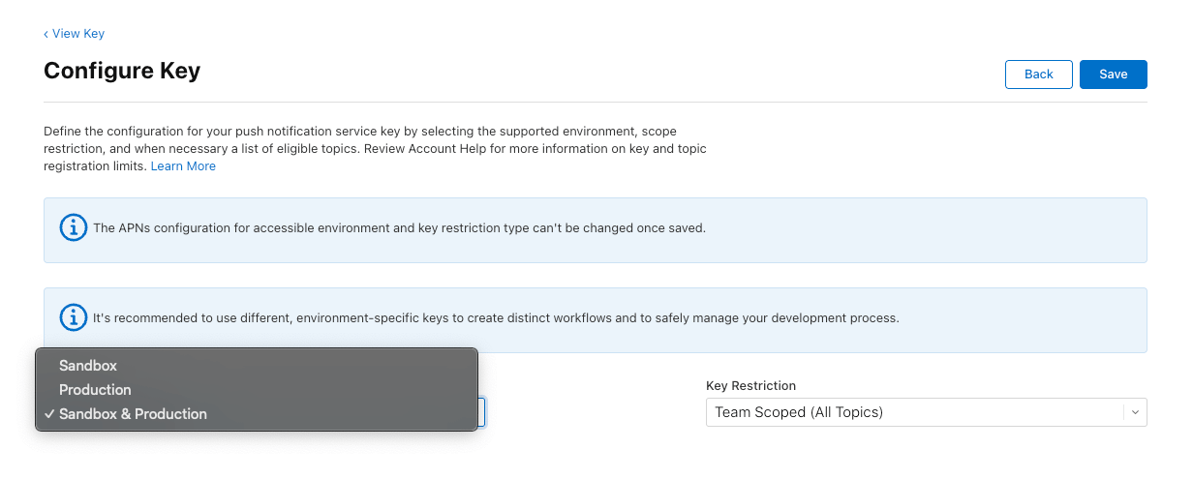Click the back chevron beside View Key

point(46,34)
